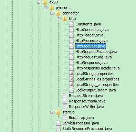
Task: Click the http folder icon
Action: point(64,19)
